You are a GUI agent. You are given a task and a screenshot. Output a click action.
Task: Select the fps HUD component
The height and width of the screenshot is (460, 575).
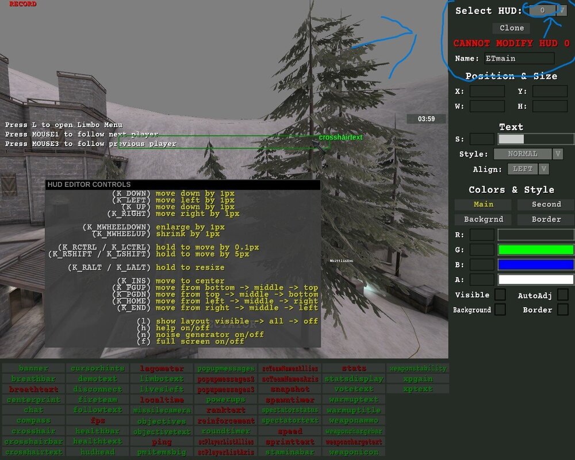tap(98, 420)
